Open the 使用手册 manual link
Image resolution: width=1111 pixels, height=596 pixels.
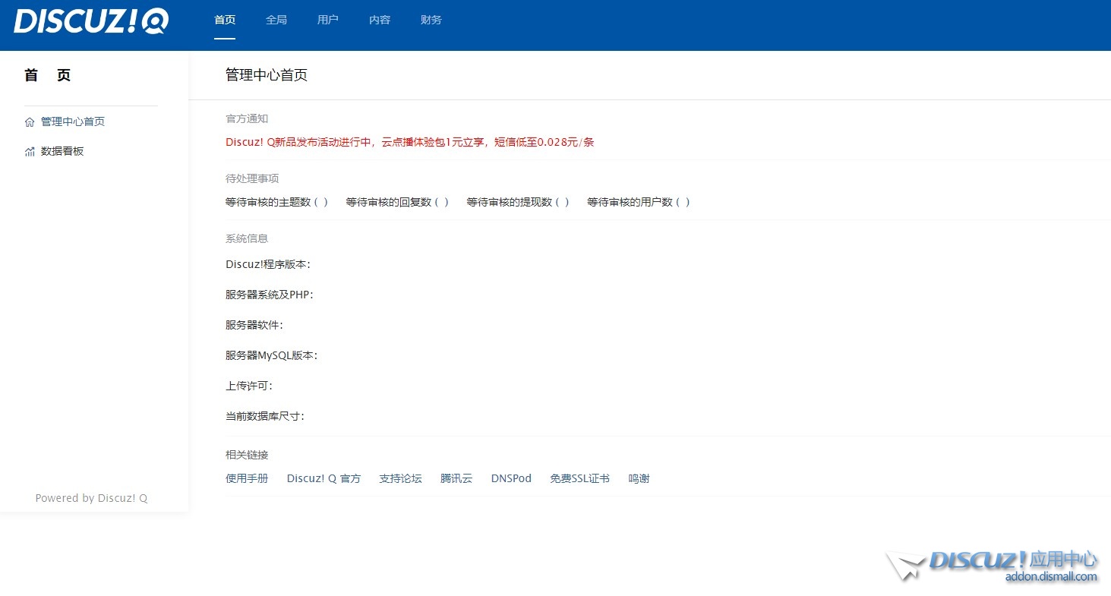click(247, 478)
